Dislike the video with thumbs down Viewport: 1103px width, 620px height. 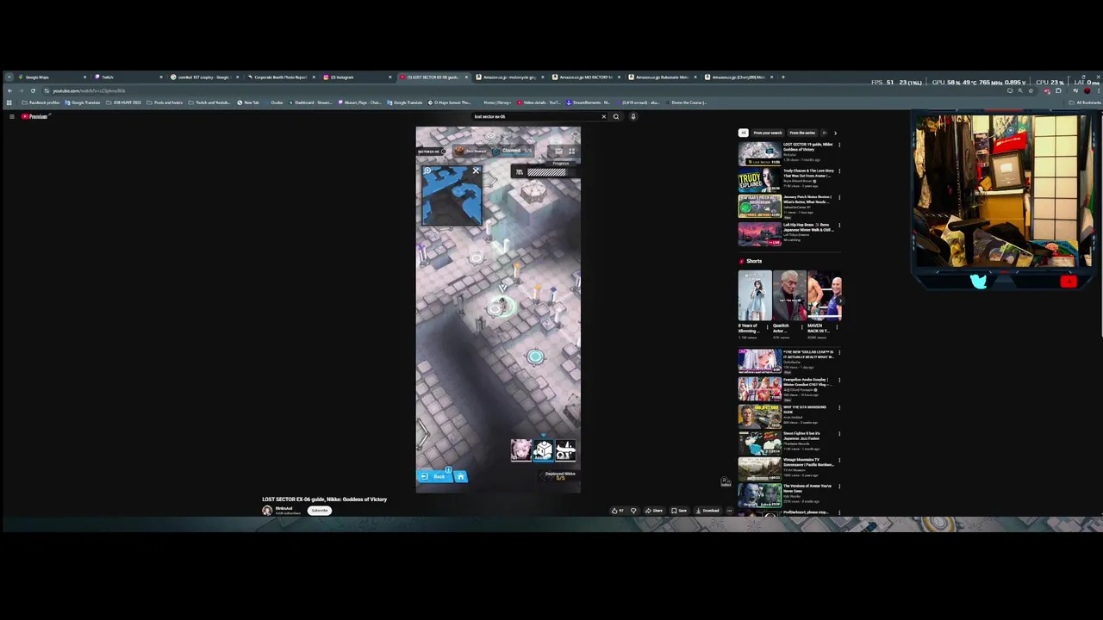[x=633, y=511]
